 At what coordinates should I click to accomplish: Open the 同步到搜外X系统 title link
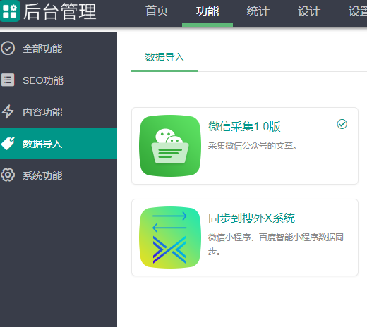click(251, 218)
